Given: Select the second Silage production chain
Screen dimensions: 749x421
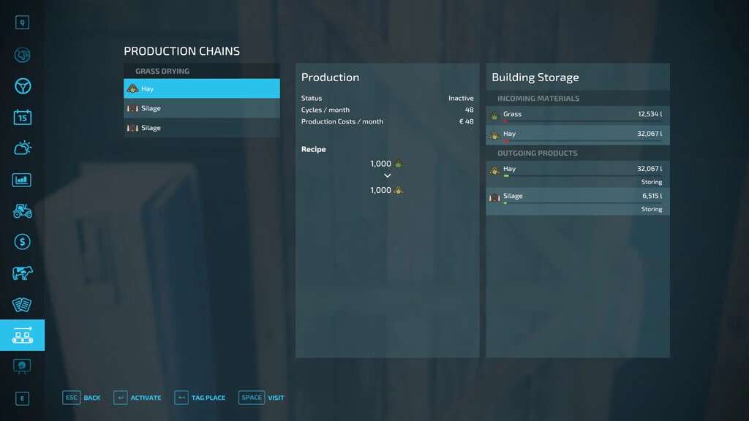Looking at the screenshot, I should pos(202,128).
